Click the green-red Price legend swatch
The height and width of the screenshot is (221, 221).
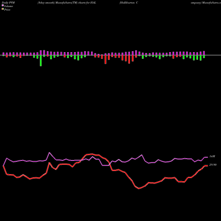3,9
